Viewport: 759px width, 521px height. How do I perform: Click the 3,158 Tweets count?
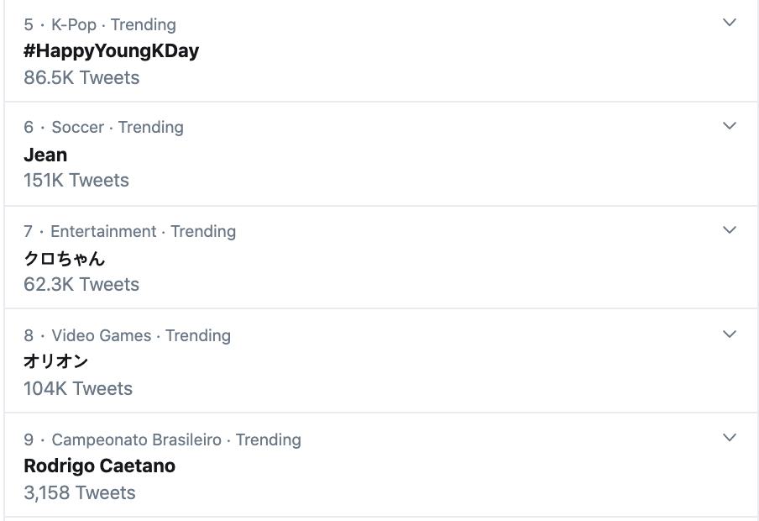pos(80,492)
